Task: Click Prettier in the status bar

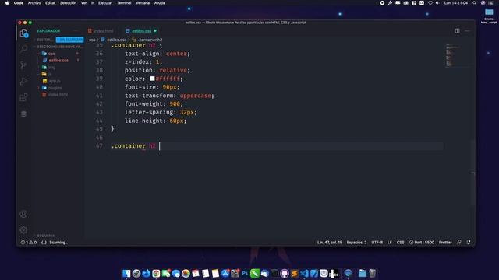Action: 445,243
